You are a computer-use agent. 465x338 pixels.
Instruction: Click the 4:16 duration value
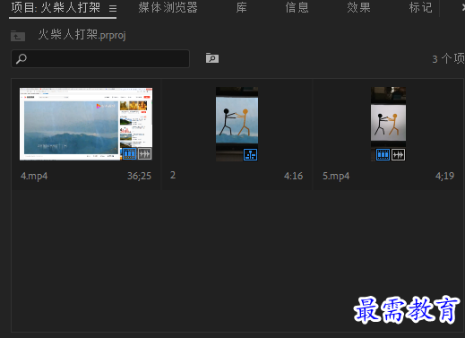coord(293,176)
